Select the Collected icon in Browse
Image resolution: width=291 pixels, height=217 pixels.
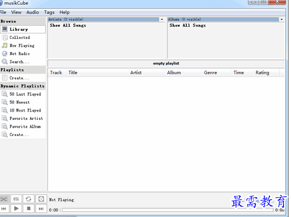tap(4, 37)
